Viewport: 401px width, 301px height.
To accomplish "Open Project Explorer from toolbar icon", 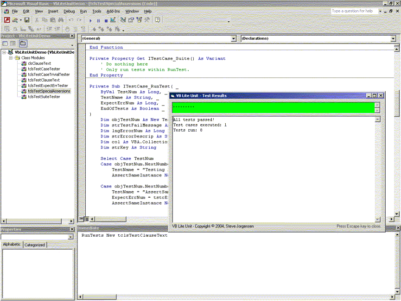I will (123, 20).
